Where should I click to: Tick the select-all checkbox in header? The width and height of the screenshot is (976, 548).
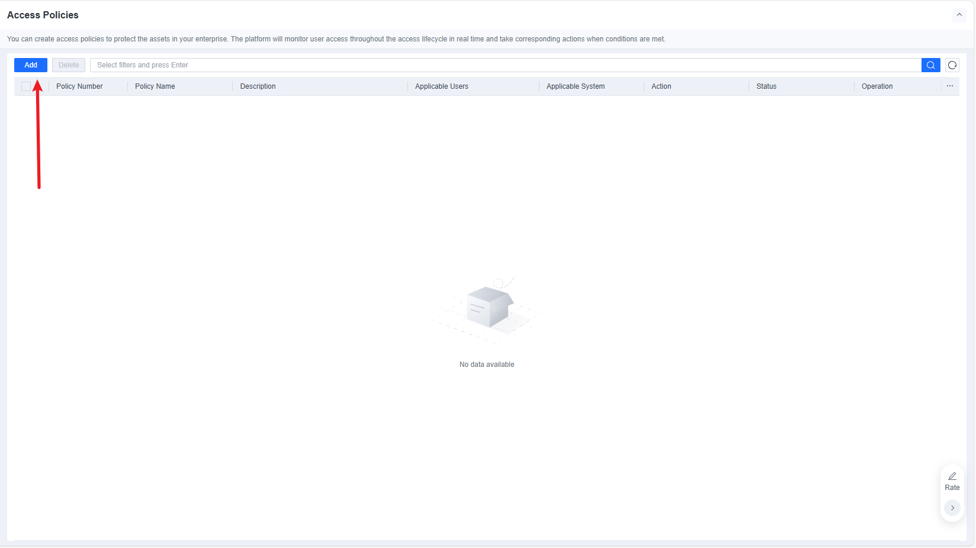point(26,86)
